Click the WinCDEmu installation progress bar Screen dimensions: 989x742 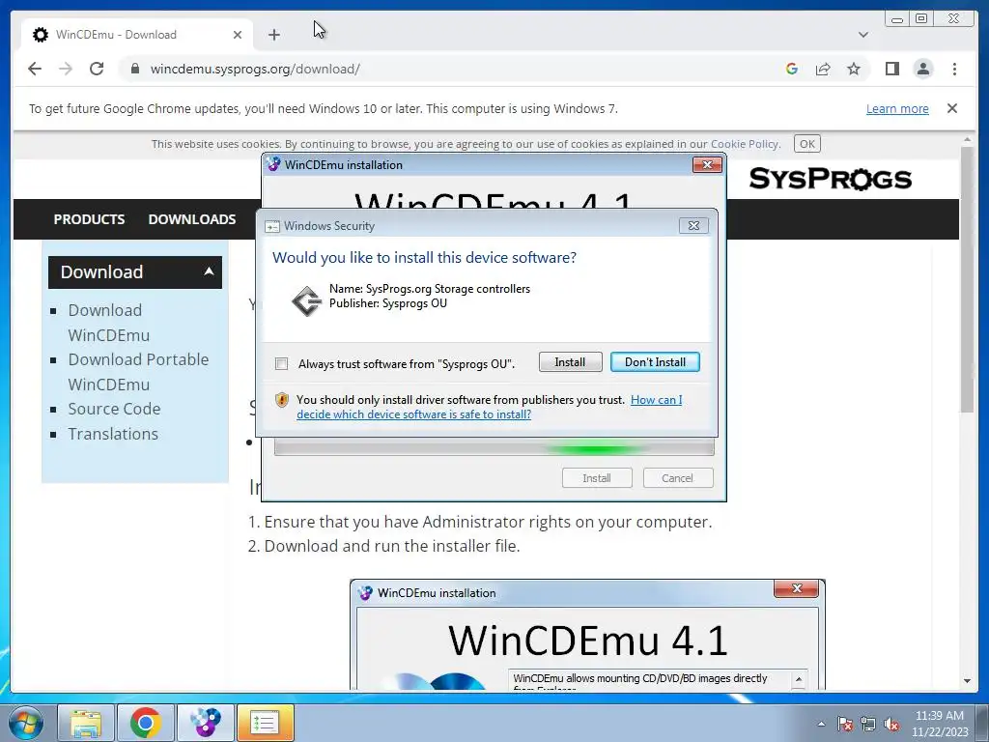pyautogui.click(x=494, y=447)
